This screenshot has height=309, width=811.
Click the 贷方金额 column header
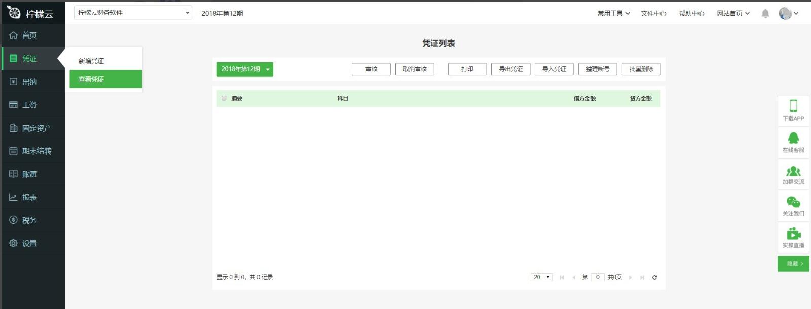point(641,99)
